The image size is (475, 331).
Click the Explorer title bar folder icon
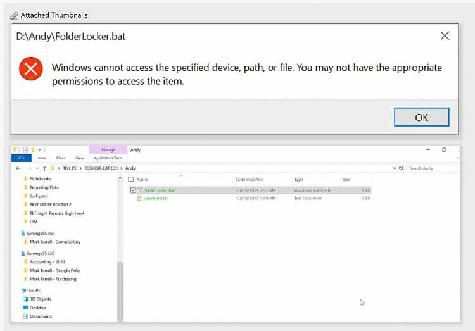pyautogui.click(x=15, y=149)
